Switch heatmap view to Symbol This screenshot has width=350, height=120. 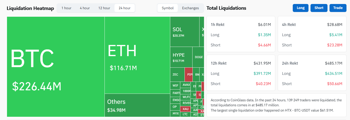coord(167,8)
